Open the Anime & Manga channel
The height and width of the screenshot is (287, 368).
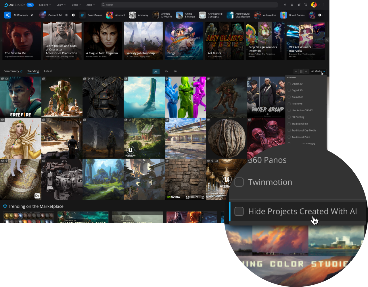click(x=185, y=15)
